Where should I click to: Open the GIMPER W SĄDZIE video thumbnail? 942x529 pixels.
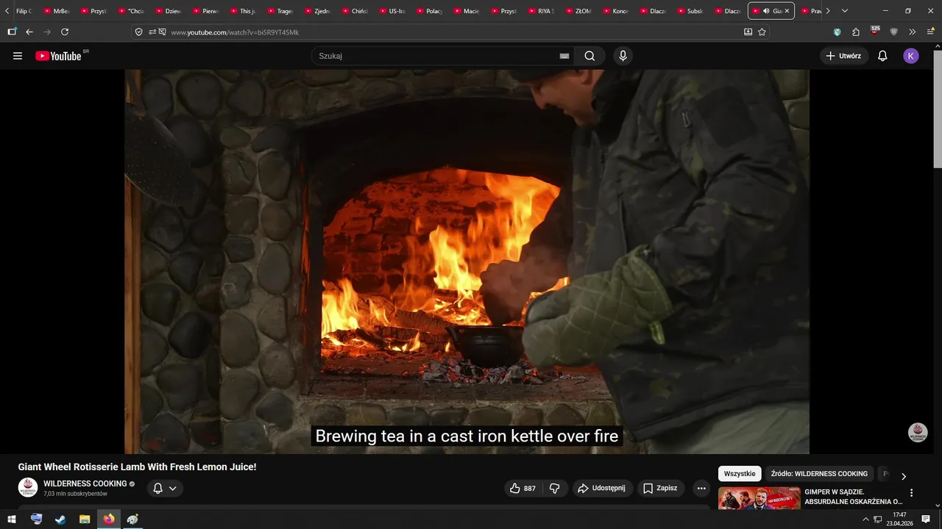(759, 498)
